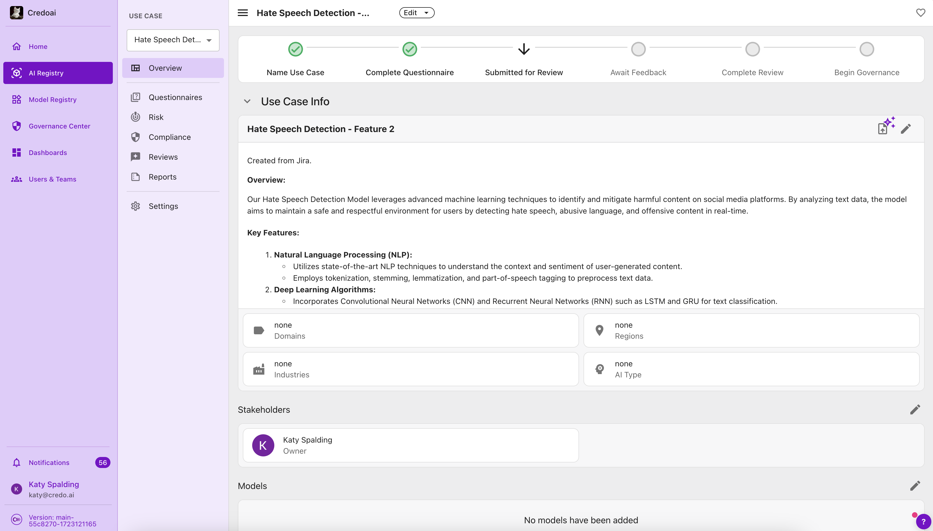Open the Edit mode dropdown
933x531 pixels.
coord(416,13)
